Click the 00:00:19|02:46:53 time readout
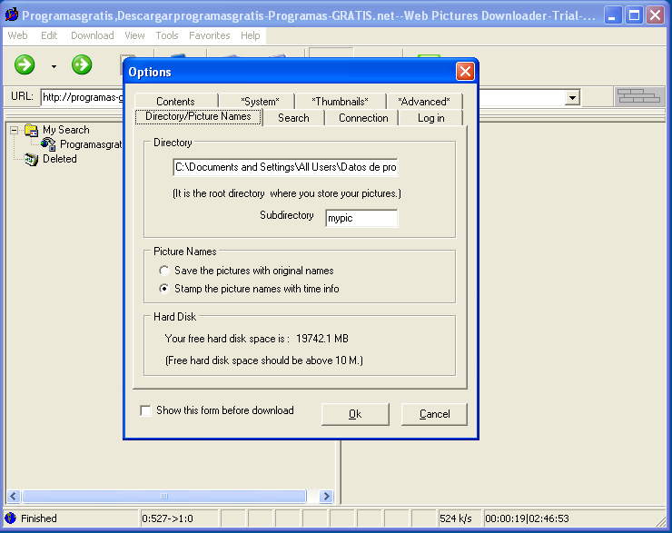Screen dimensions: 672x533 (527, 518)
